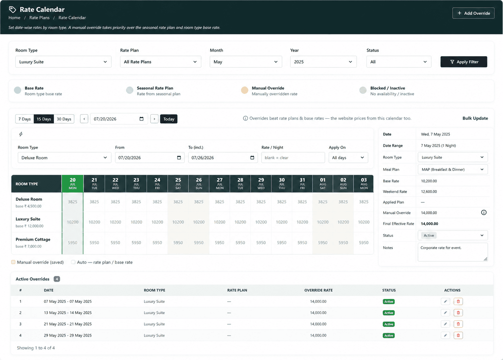Open the calendar picker for date 07/20/2026 navigator
Image resolution: width=503 pixels, height=360 pixels.
[142, 119]
